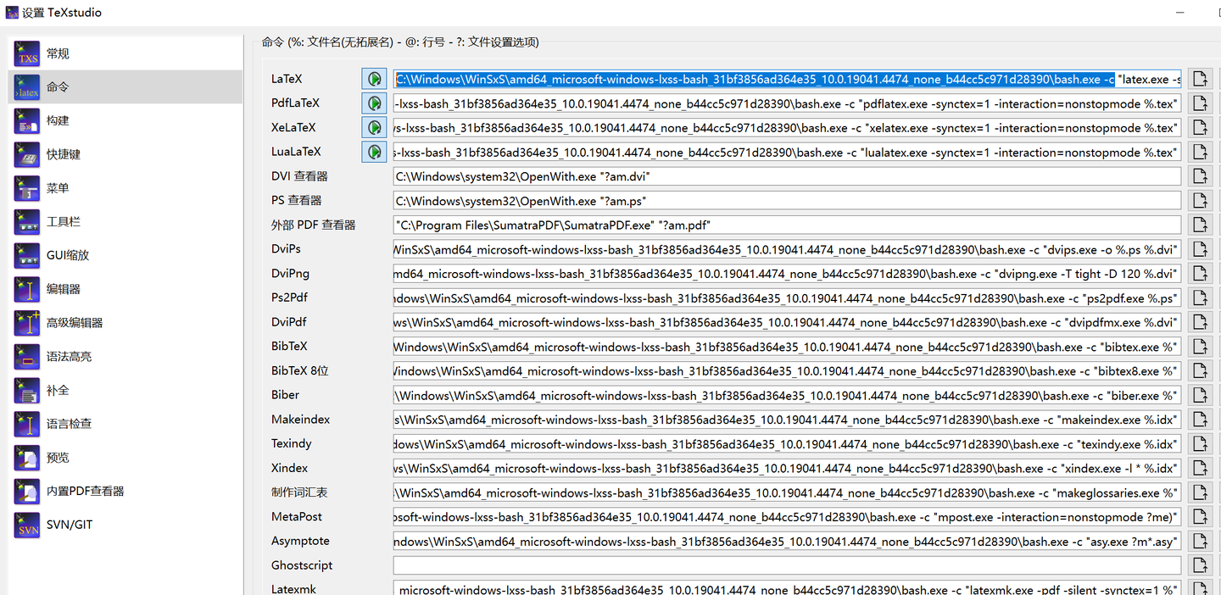Open the 预览 settings icon
Screen dimensions: 1221x595
pyautogui.click(x=26, y=457)
